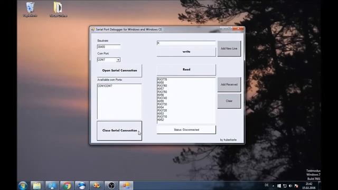The image size is (338, 190).
Task: Click the Clear button
Action: 229,101
